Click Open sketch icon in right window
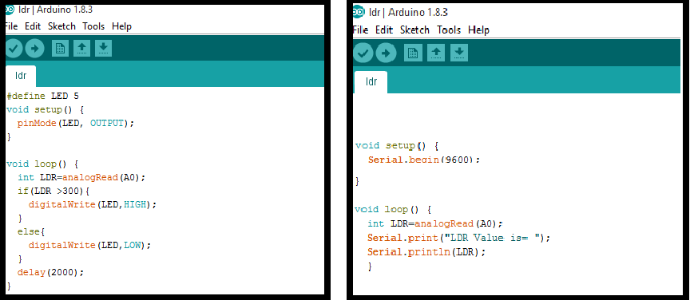The height and width of the screenshot is (300, 690). [x=436, y=53]
